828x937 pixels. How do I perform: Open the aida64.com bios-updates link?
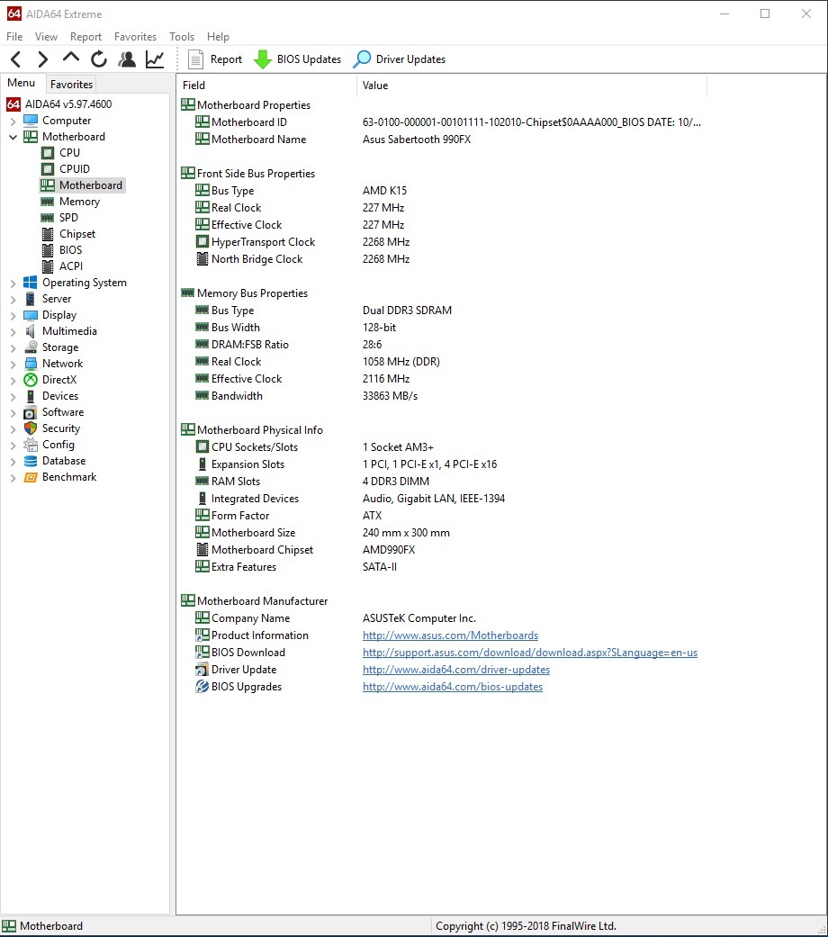(x=453, y=687)
